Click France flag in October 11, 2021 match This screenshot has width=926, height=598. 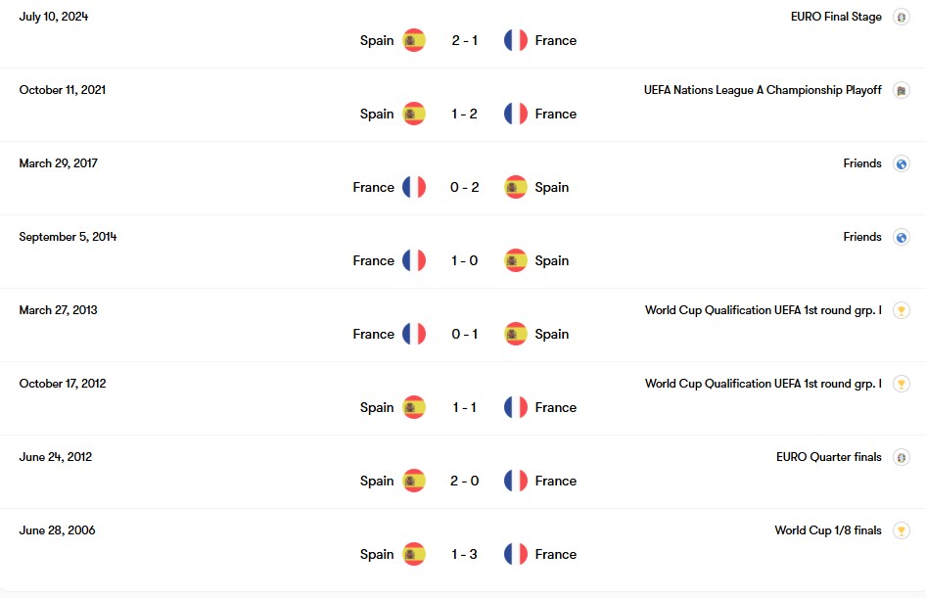tap(516, 114)
